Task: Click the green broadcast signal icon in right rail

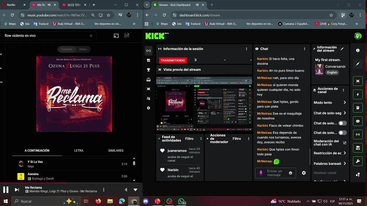Action: coord(358,134)
